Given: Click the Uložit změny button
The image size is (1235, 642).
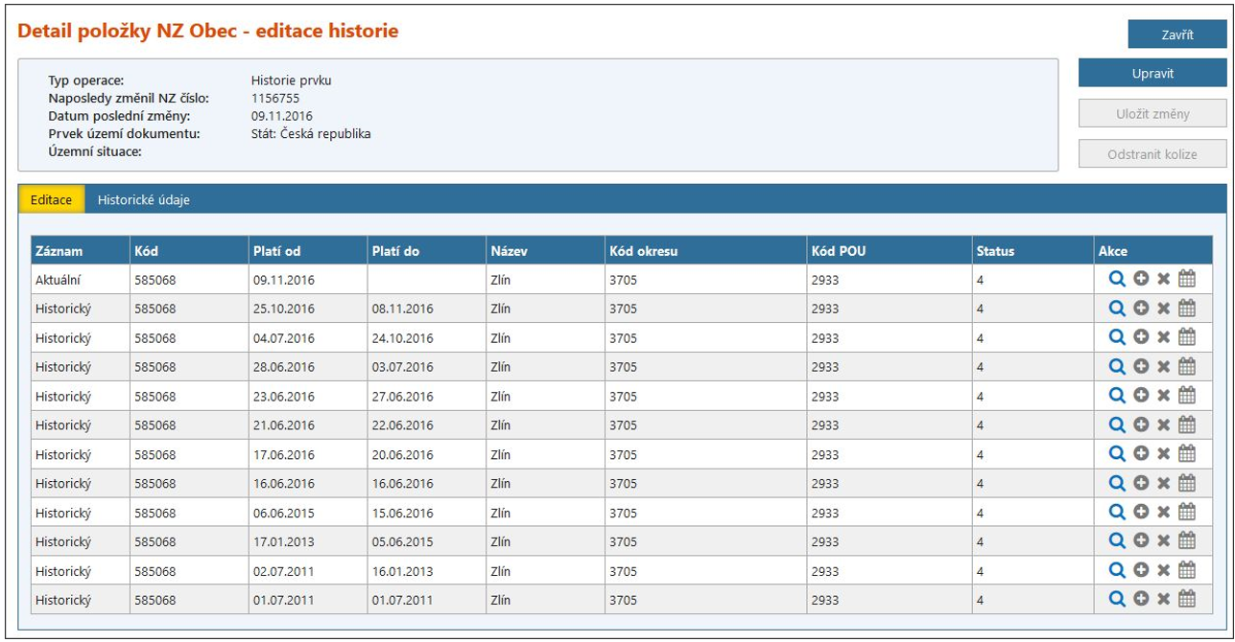Looking at the screenshot, I should coord(1152,113).
